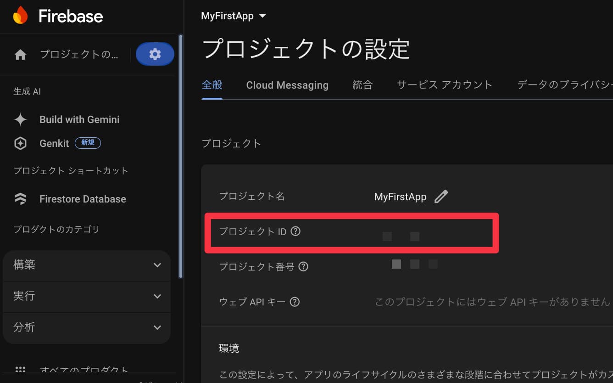Edit project name with pencil icon

click(441, 197)
